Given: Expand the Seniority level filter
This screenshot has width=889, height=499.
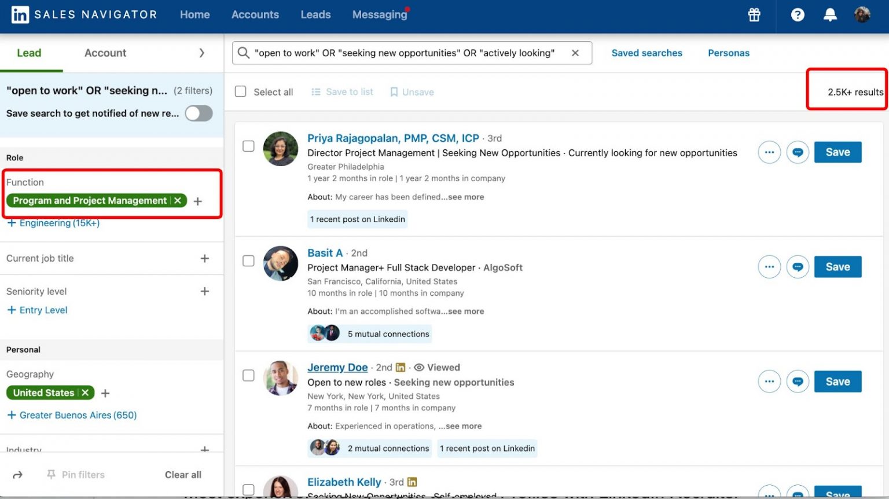Looking at the screenshot, I should pos(205,291).
